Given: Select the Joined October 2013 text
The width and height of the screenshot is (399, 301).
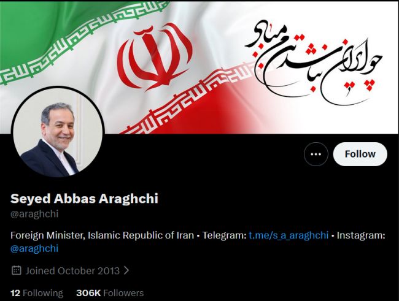Looking at the screenshot, I should (72, 271).
